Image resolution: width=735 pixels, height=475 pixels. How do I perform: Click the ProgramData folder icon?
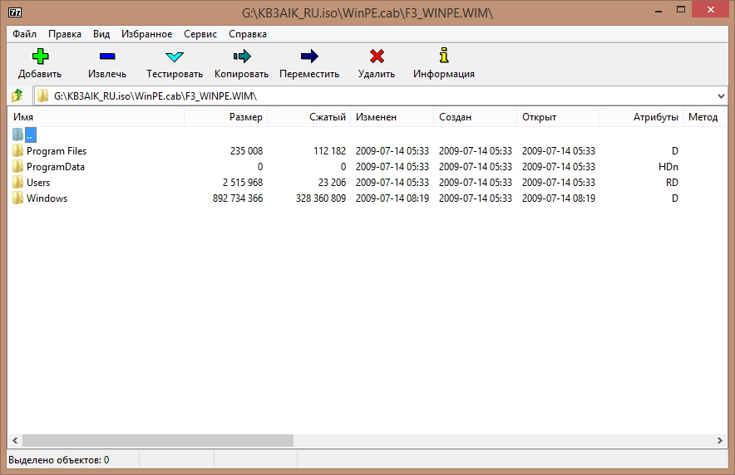[17, 167]
